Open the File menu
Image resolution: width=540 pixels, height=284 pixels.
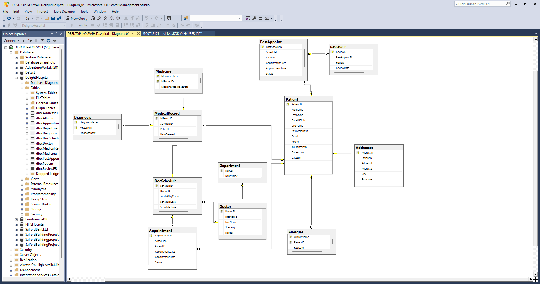5,12
